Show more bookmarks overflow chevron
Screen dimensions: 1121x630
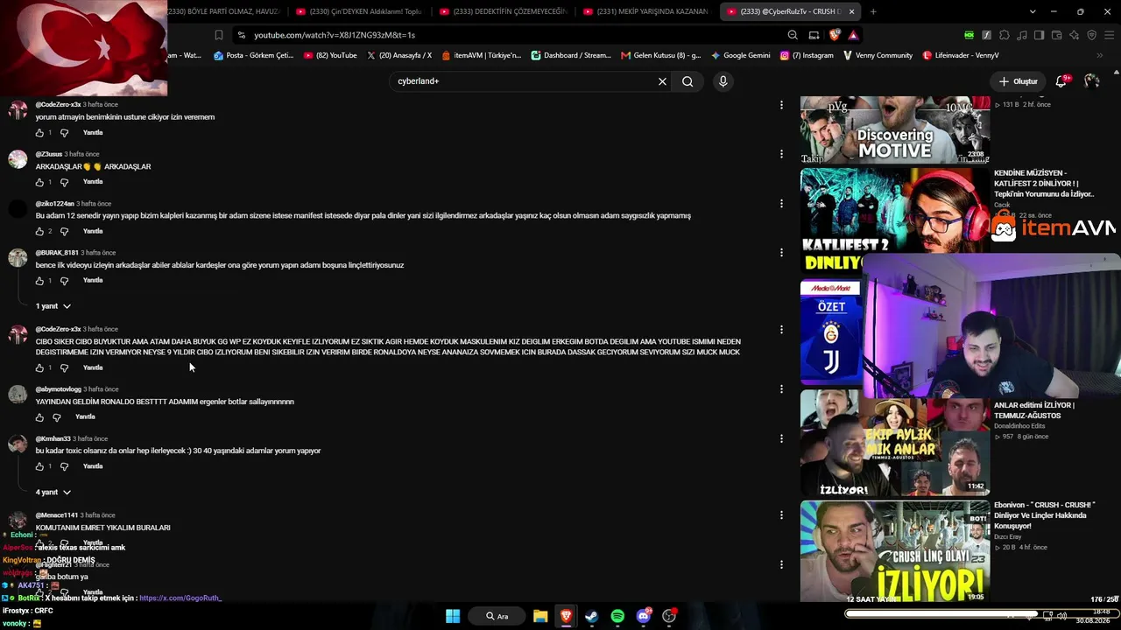[x=1099, y=55]
